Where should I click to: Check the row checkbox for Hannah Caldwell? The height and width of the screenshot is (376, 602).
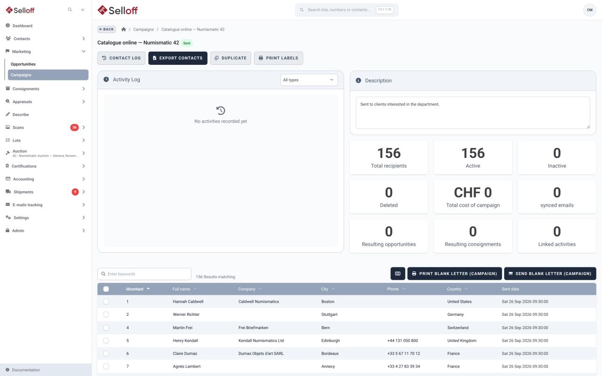[106, 302]
